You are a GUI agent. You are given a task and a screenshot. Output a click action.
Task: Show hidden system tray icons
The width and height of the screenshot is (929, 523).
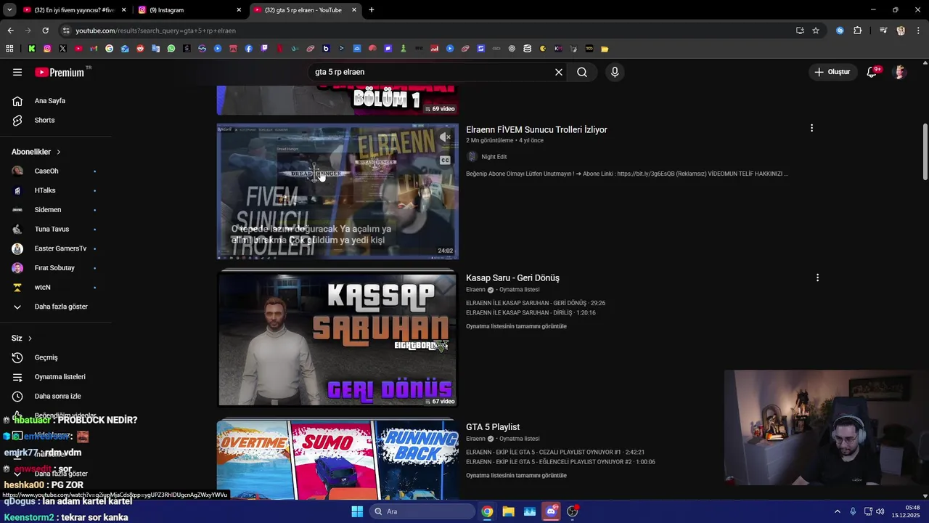point(837,511)
